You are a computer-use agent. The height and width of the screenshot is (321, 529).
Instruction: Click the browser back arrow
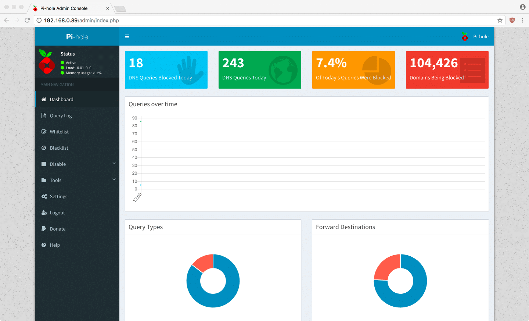tap(7, 20)
